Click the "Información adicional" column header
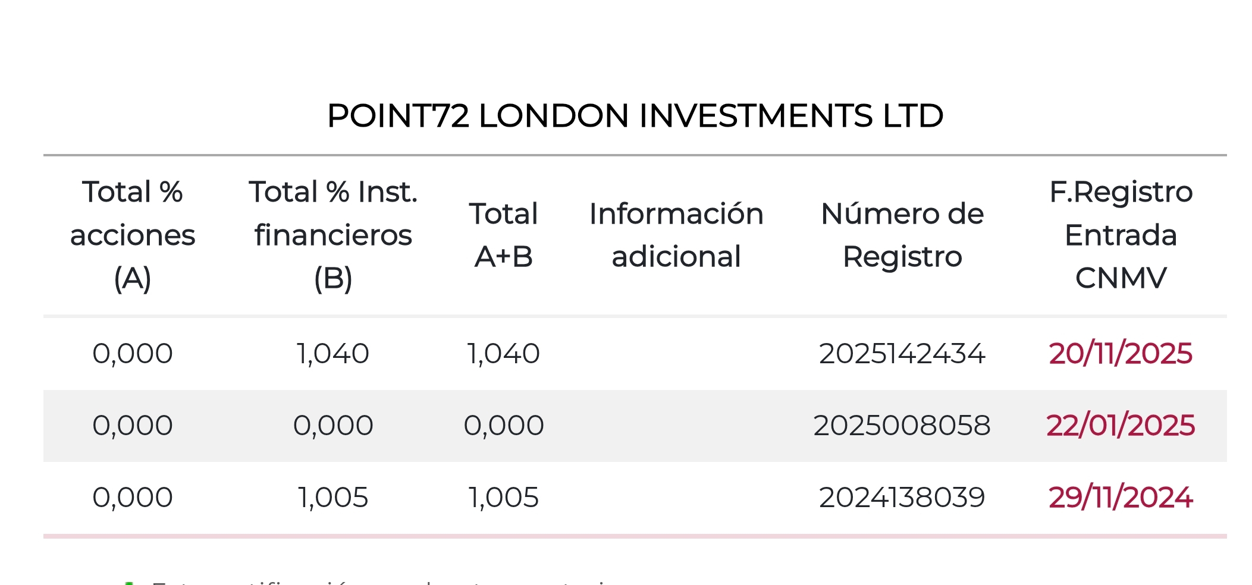 pos(676,235)
